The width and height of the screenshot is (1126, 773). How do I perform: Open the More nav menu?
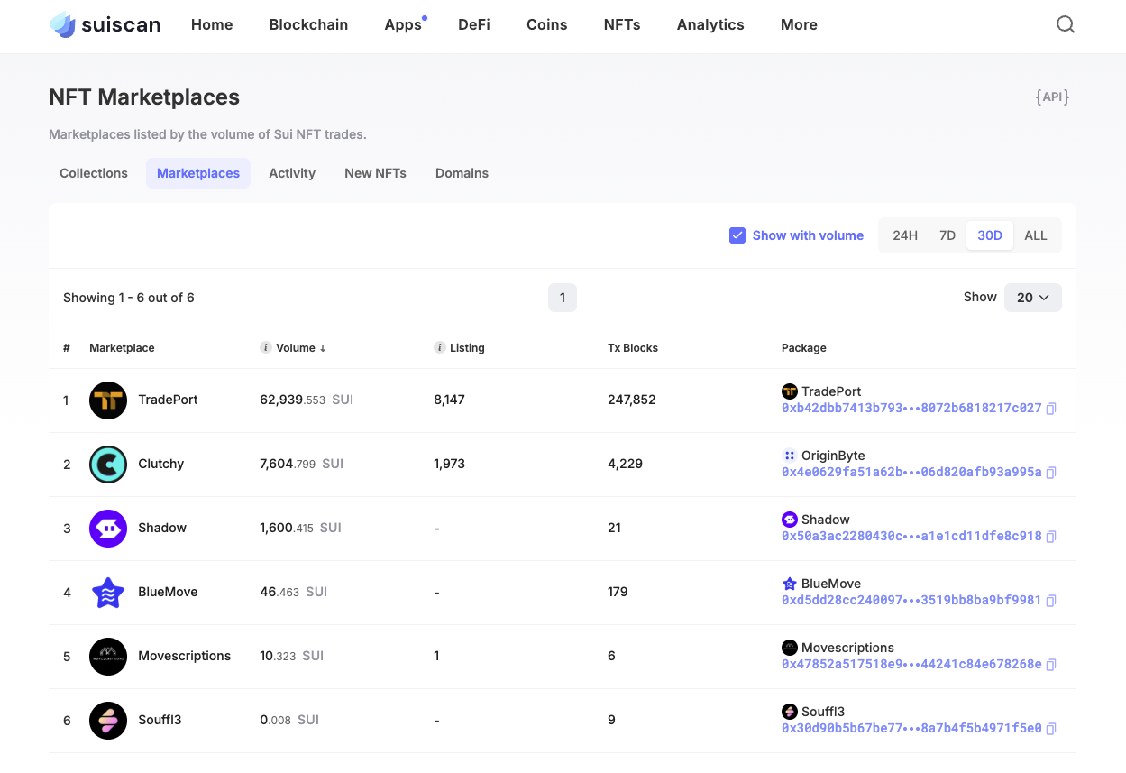coord(799,25)
